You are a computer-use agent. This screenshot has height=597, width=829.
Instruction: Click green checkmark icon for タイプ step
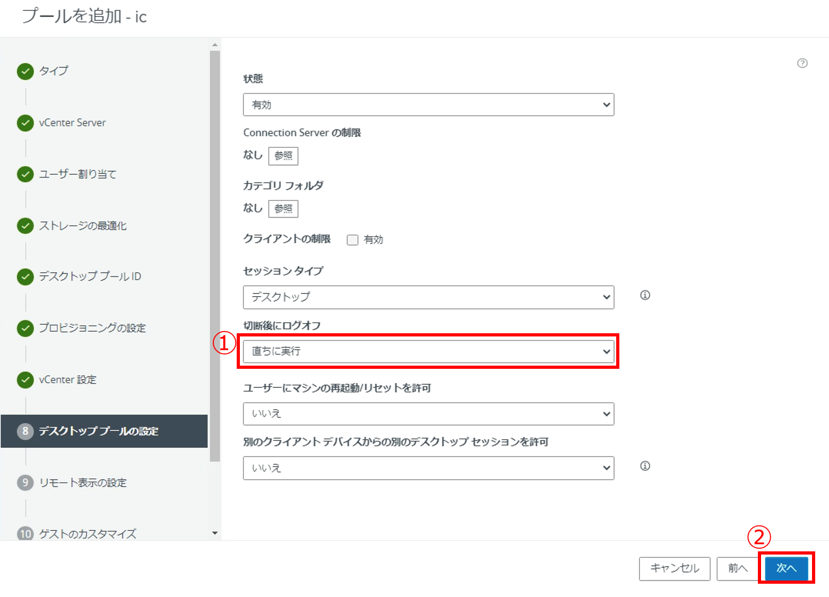(x=25, y=71)
